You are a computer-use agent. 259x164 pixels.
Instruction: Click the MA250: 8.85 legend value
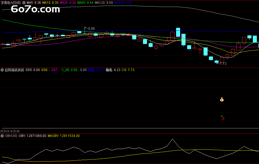(x=123, y=3)
